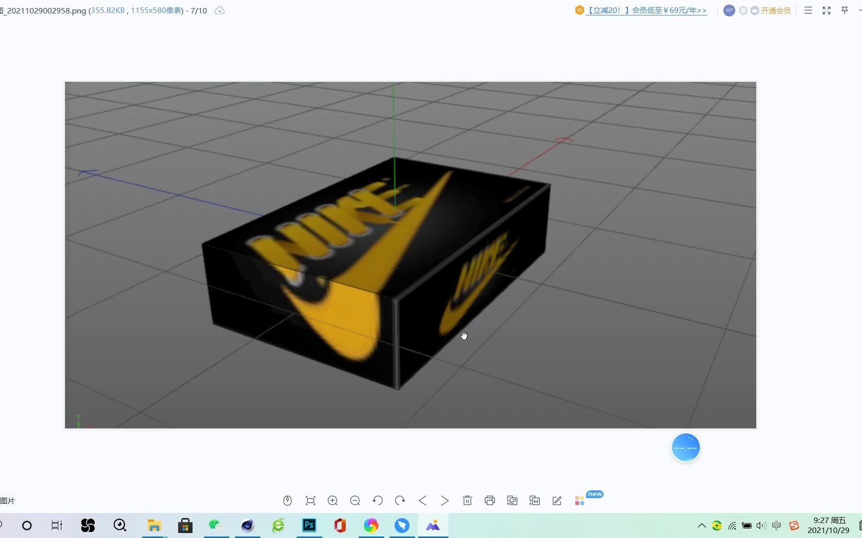The height and width of the screenshot is (538, 862).
Task: Rotate the image counterclockwise
Action: pyautogui.click(x=378, y=500)
